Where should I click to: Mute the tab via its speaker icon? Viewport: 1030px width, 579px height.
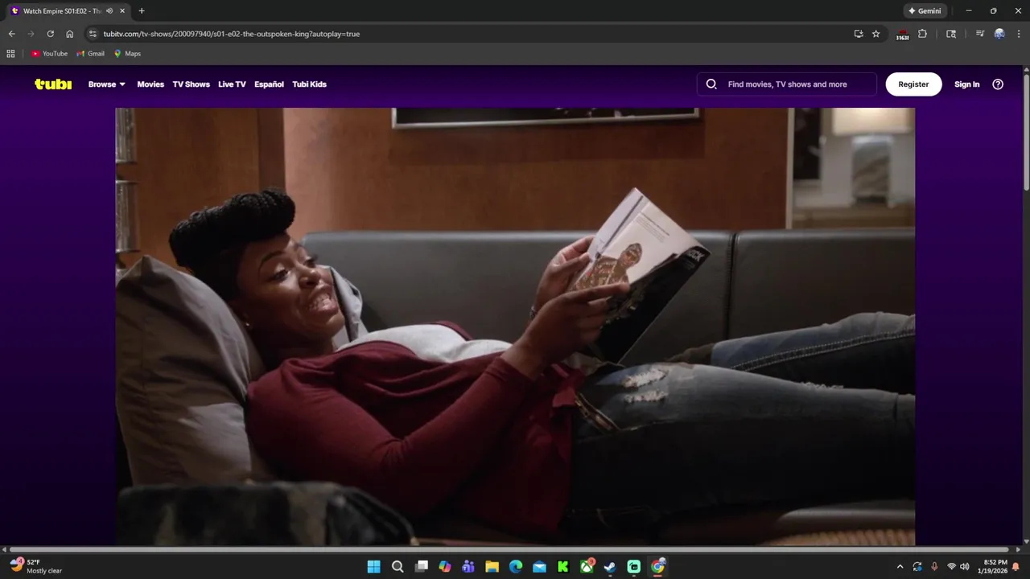[109, 11]
